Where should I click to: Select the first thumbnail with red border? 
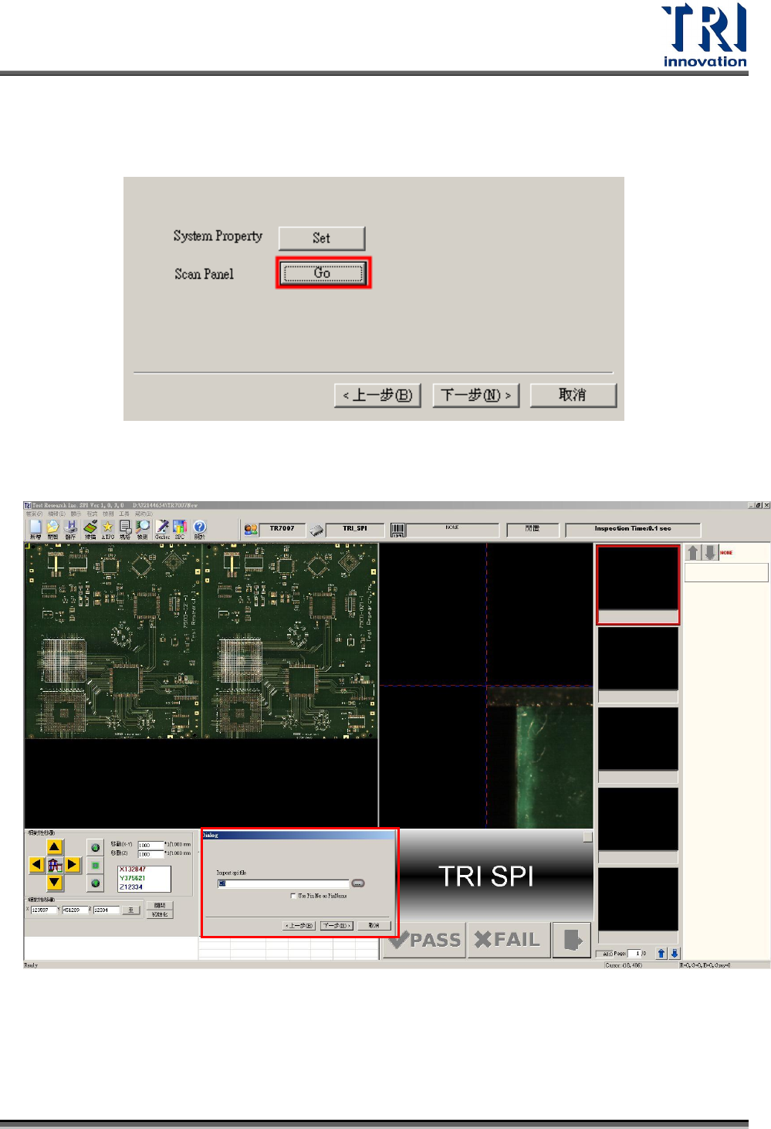pos(637,585)
